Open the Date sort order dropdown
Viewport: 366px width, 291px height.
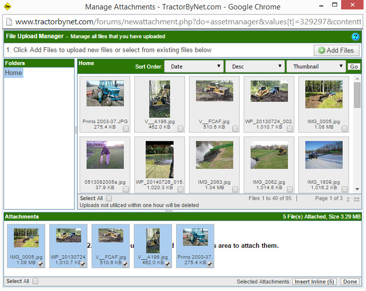pos(194,67)
